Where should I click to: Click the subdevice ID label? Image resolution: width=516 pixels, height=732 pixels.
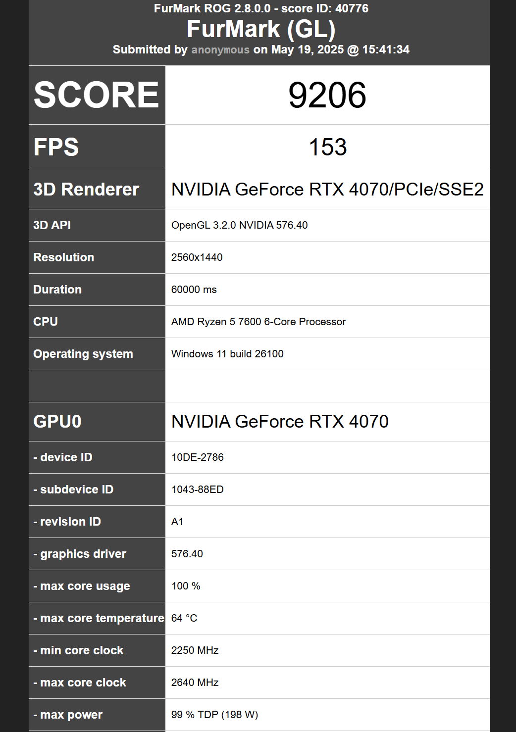(x=73, y=489)
